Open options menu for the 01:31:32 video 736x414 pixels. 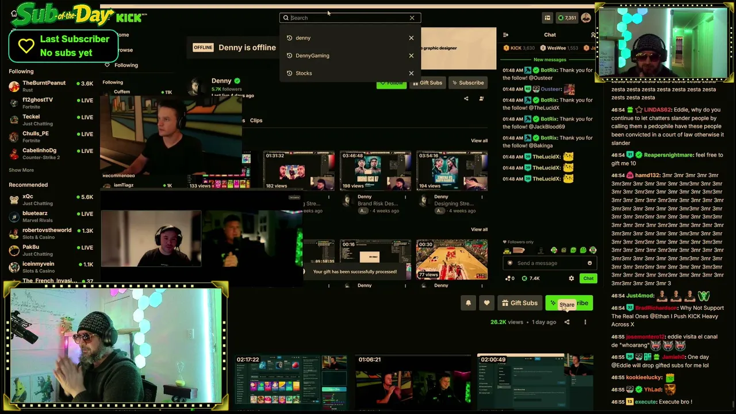329,197
